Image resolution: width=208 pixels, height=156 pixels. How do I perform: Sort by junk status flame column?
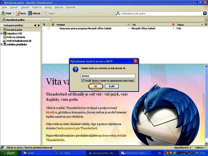coord(173,25)
